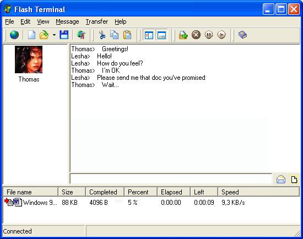Paste using the clipboard toolbar icon
The image size is (303, 239).
(127, 35)
